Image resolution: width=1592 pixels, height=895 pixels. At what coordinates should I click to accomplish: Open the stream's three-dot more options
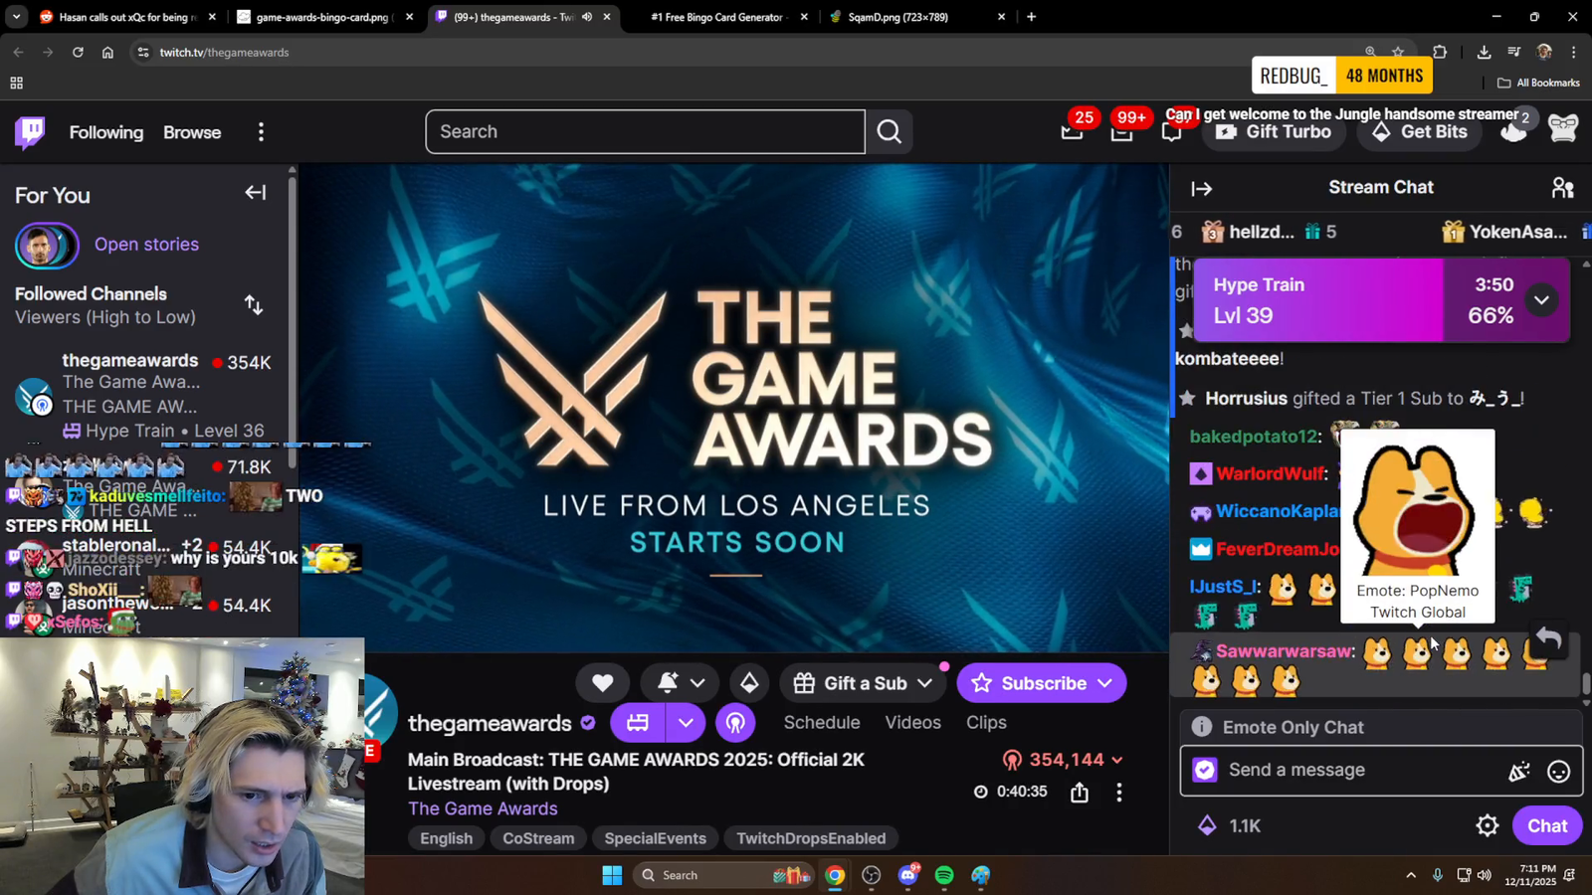pos(1119,793)
